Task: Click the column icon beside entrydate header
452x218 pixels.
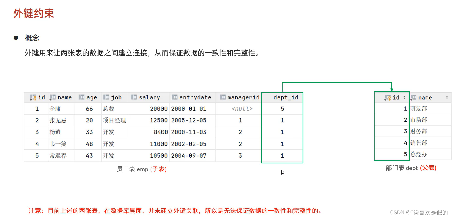Action: coord(174,97)
